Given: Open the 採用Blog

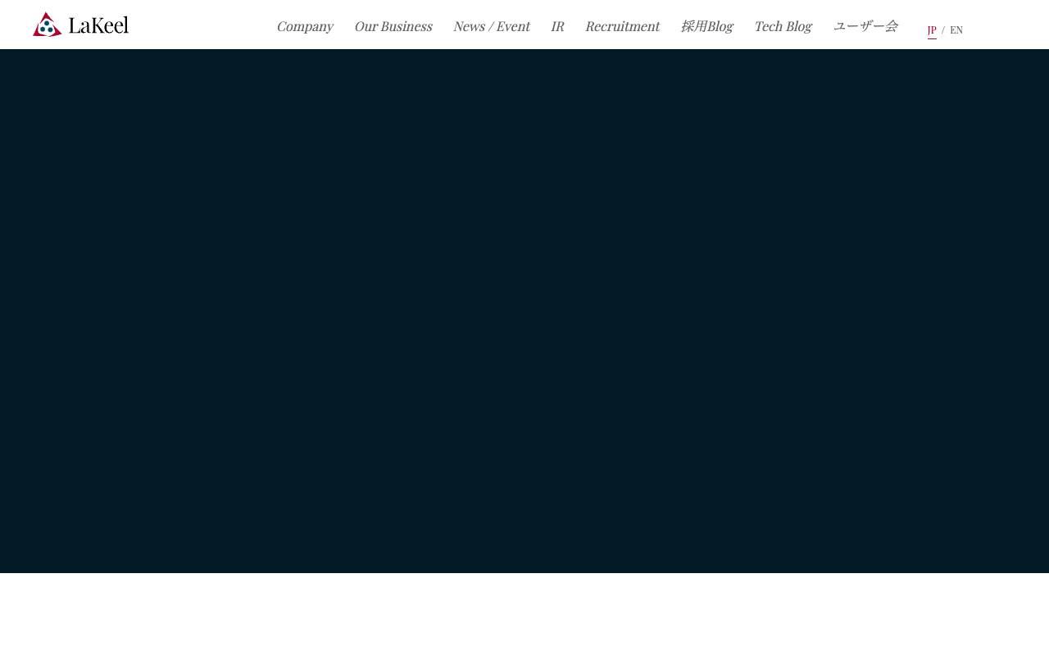Looking at the screenshot, I should [706, 25].
